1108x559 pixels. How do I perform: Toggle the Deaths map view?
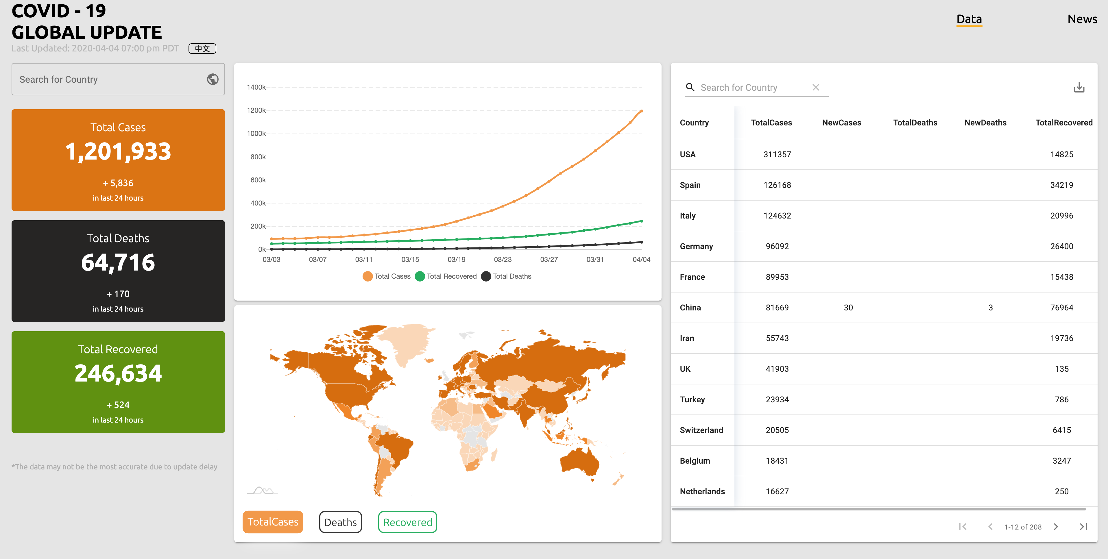340,522
